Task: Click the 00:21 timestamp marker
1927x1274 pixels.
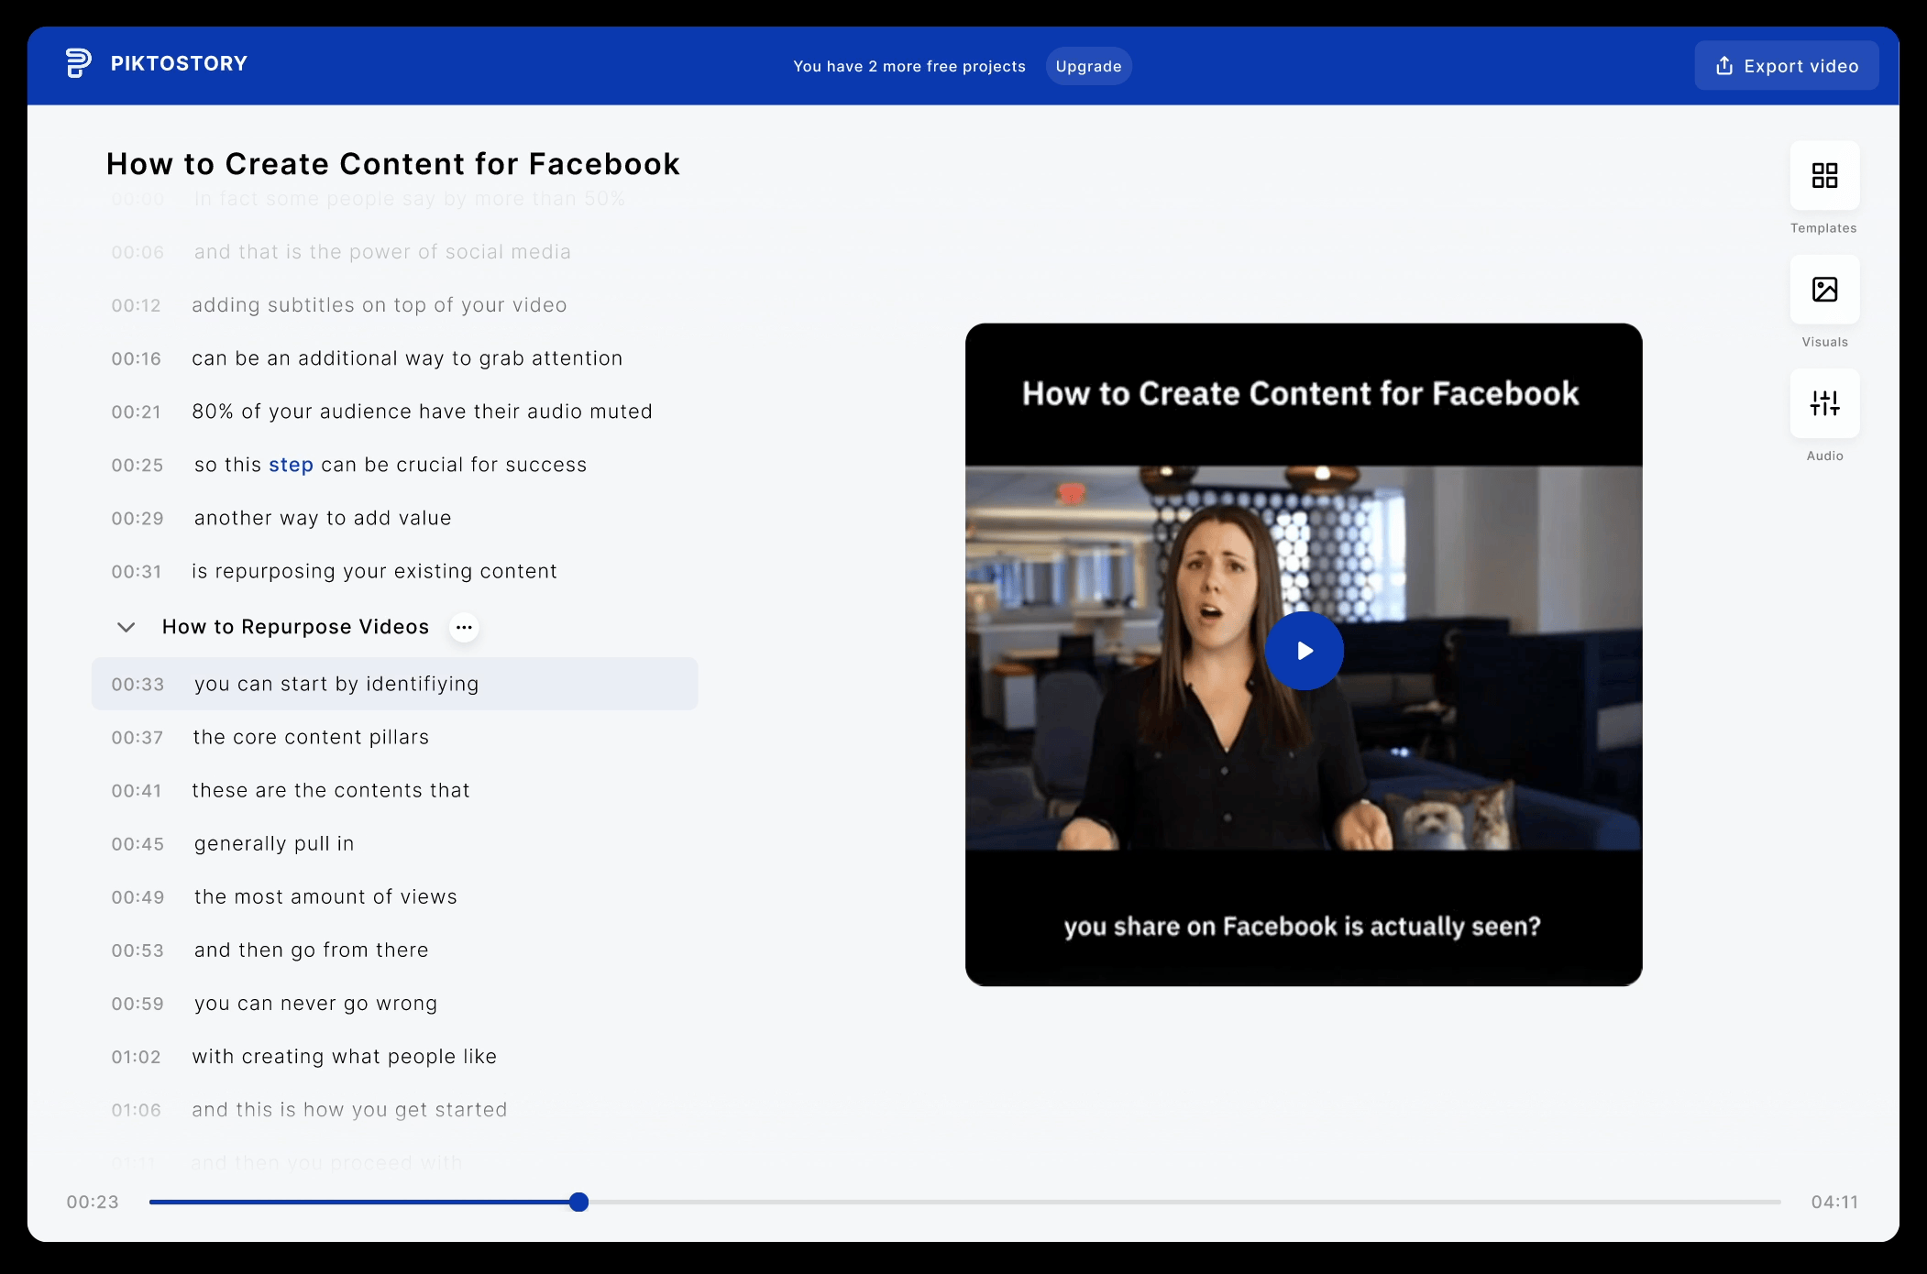Action: tap(137, 412)
